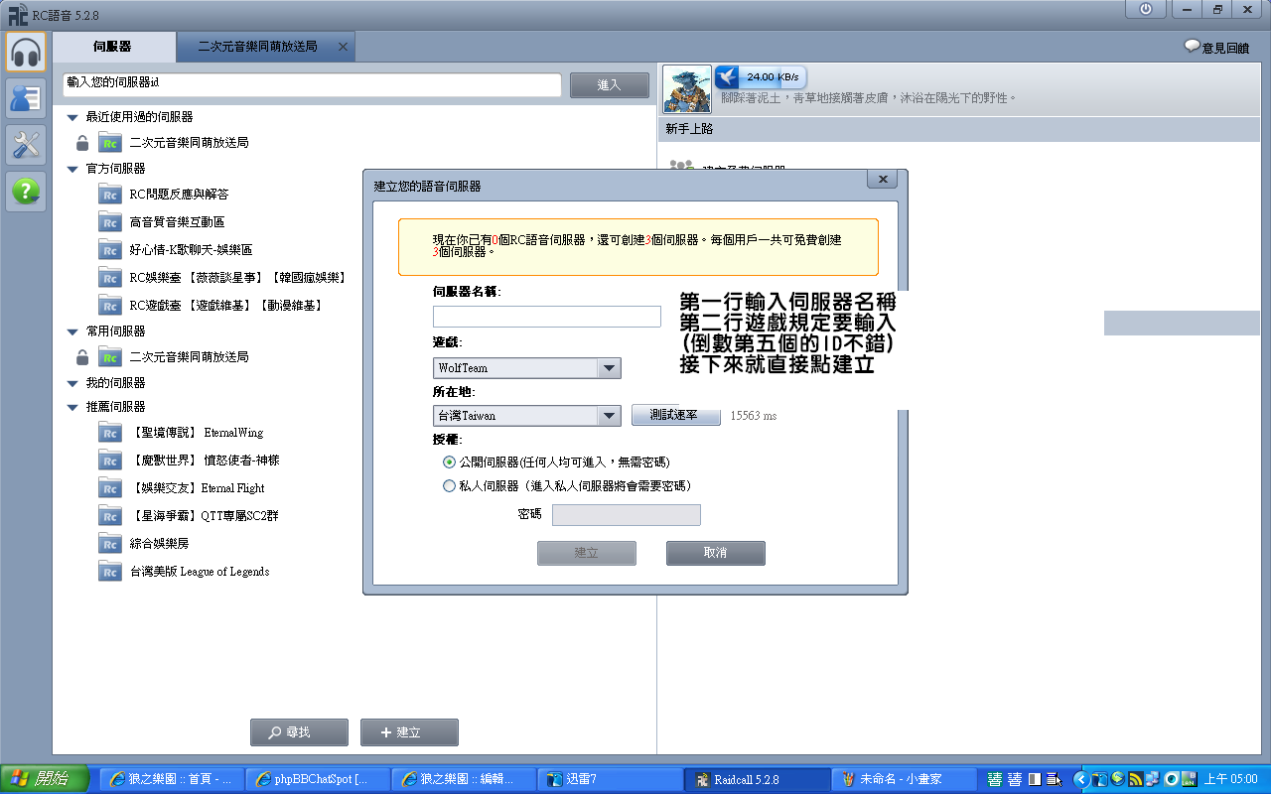The image size is (1271, 794).
Task: Click the network computers tray icon
Action: (x=1152, y=779)
